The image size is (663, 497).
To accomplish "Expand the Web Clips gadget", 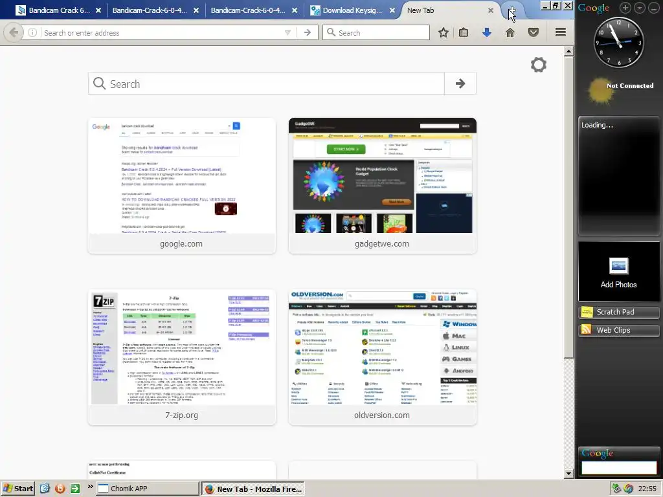I will (618, 330).
